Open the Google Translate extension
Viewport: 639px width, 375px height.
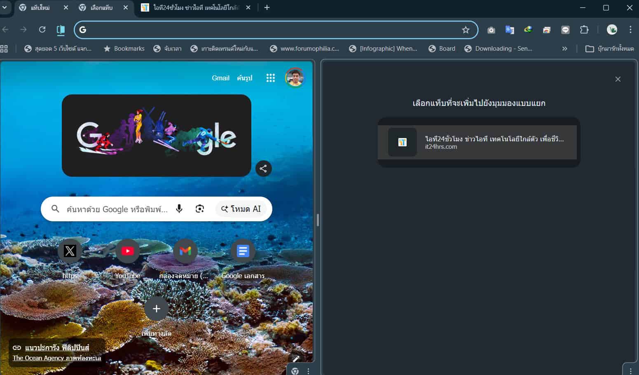pos(510,30)
